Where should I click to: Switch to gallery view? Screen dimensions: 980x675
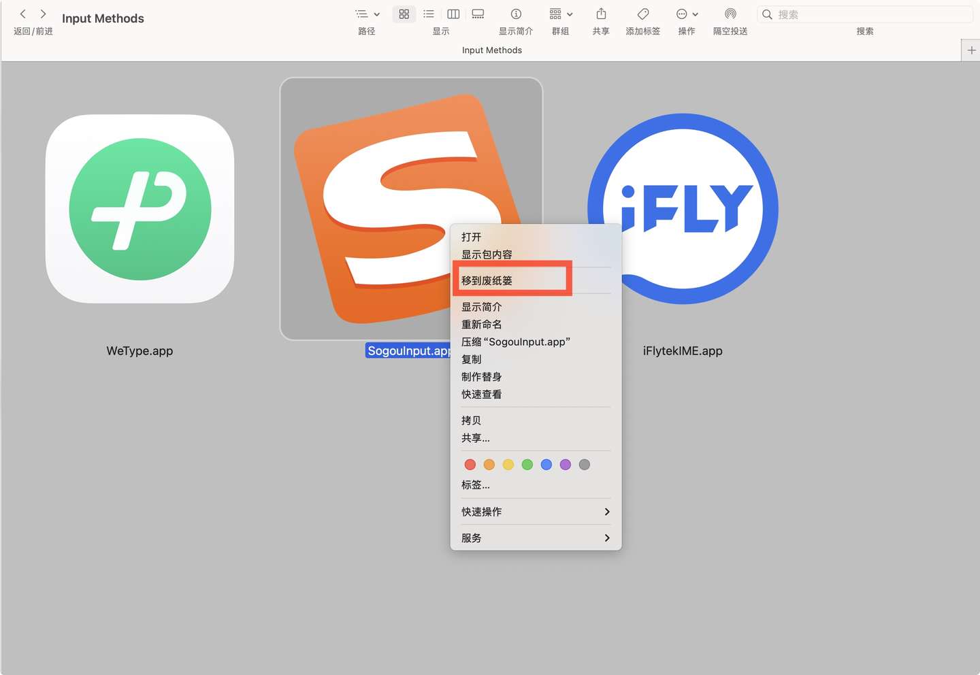pyautogui.click(x=478, y=14)
